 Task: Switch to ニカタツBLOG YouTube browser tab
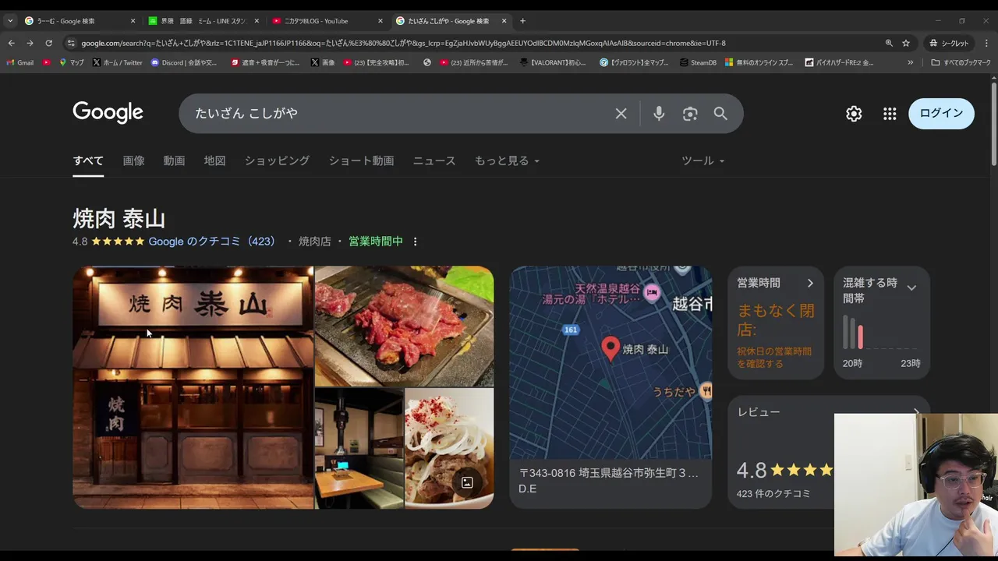coord(326,21)
